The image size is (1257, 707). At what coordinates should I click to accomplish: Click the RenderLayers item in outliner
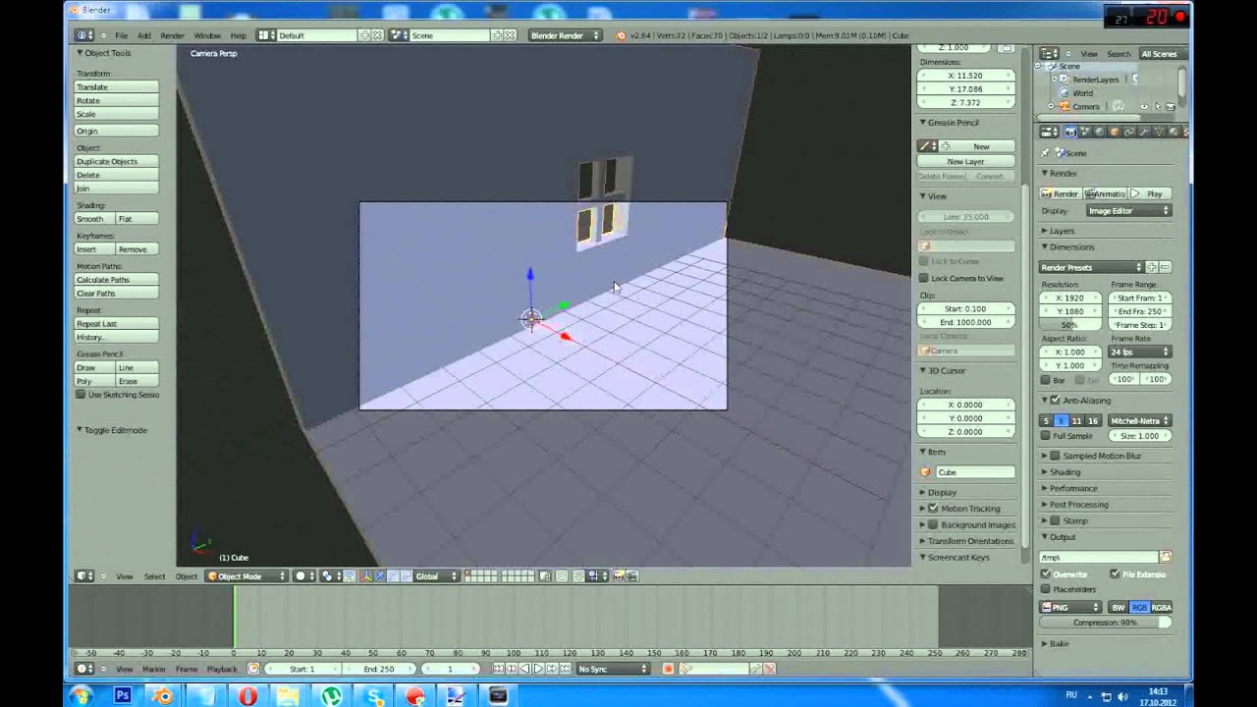pos(1095,80)
